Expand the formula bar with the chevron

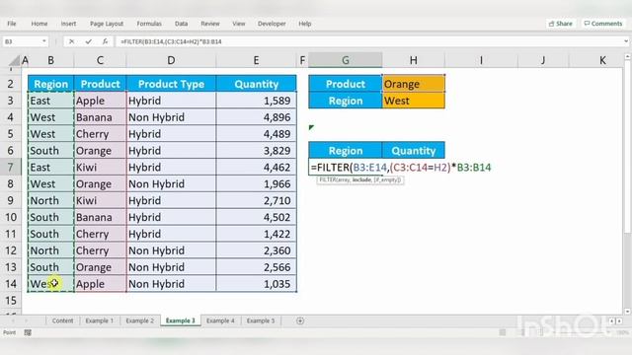coord(625,41)
